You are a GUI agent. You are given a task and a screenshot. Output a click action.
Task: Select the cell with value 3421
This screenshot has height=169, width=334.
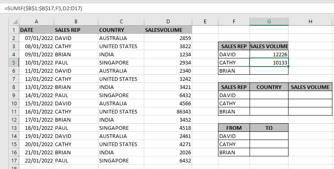coord(168,87)
